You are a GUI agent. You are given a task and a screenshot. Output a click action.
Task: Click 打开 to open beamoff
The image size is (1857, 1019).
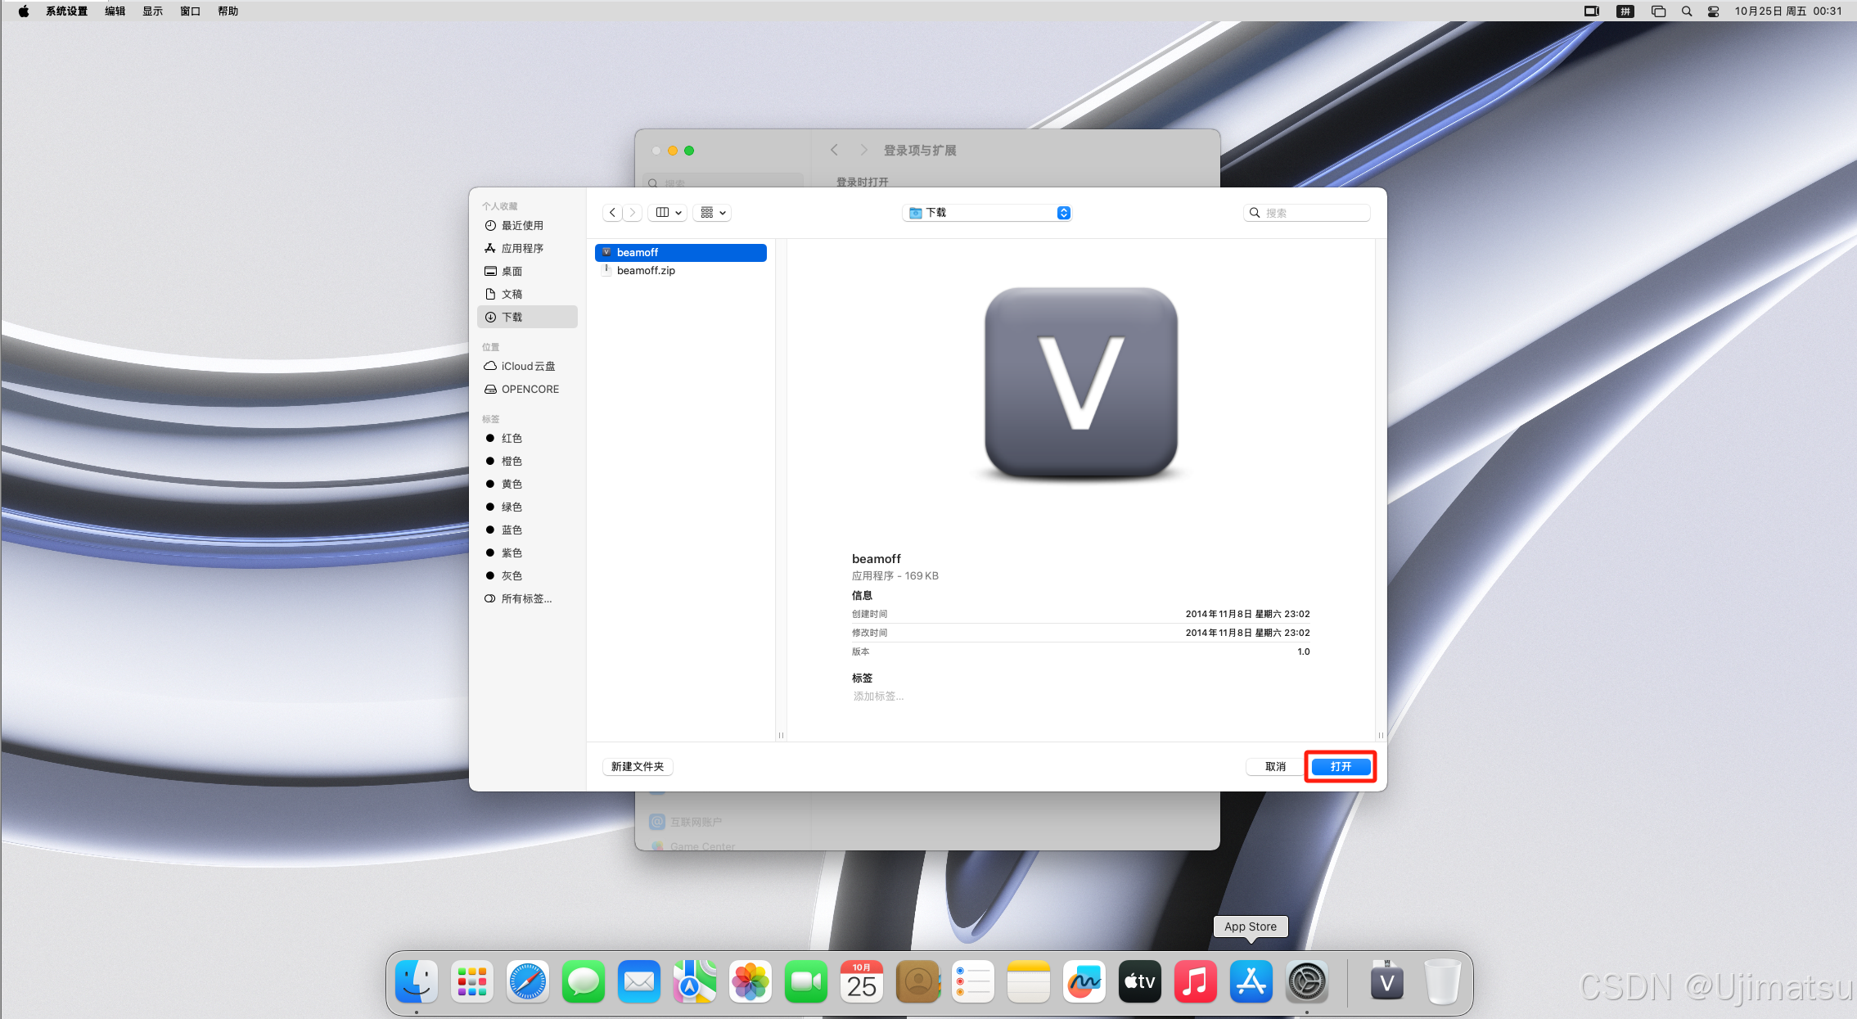1341,767
